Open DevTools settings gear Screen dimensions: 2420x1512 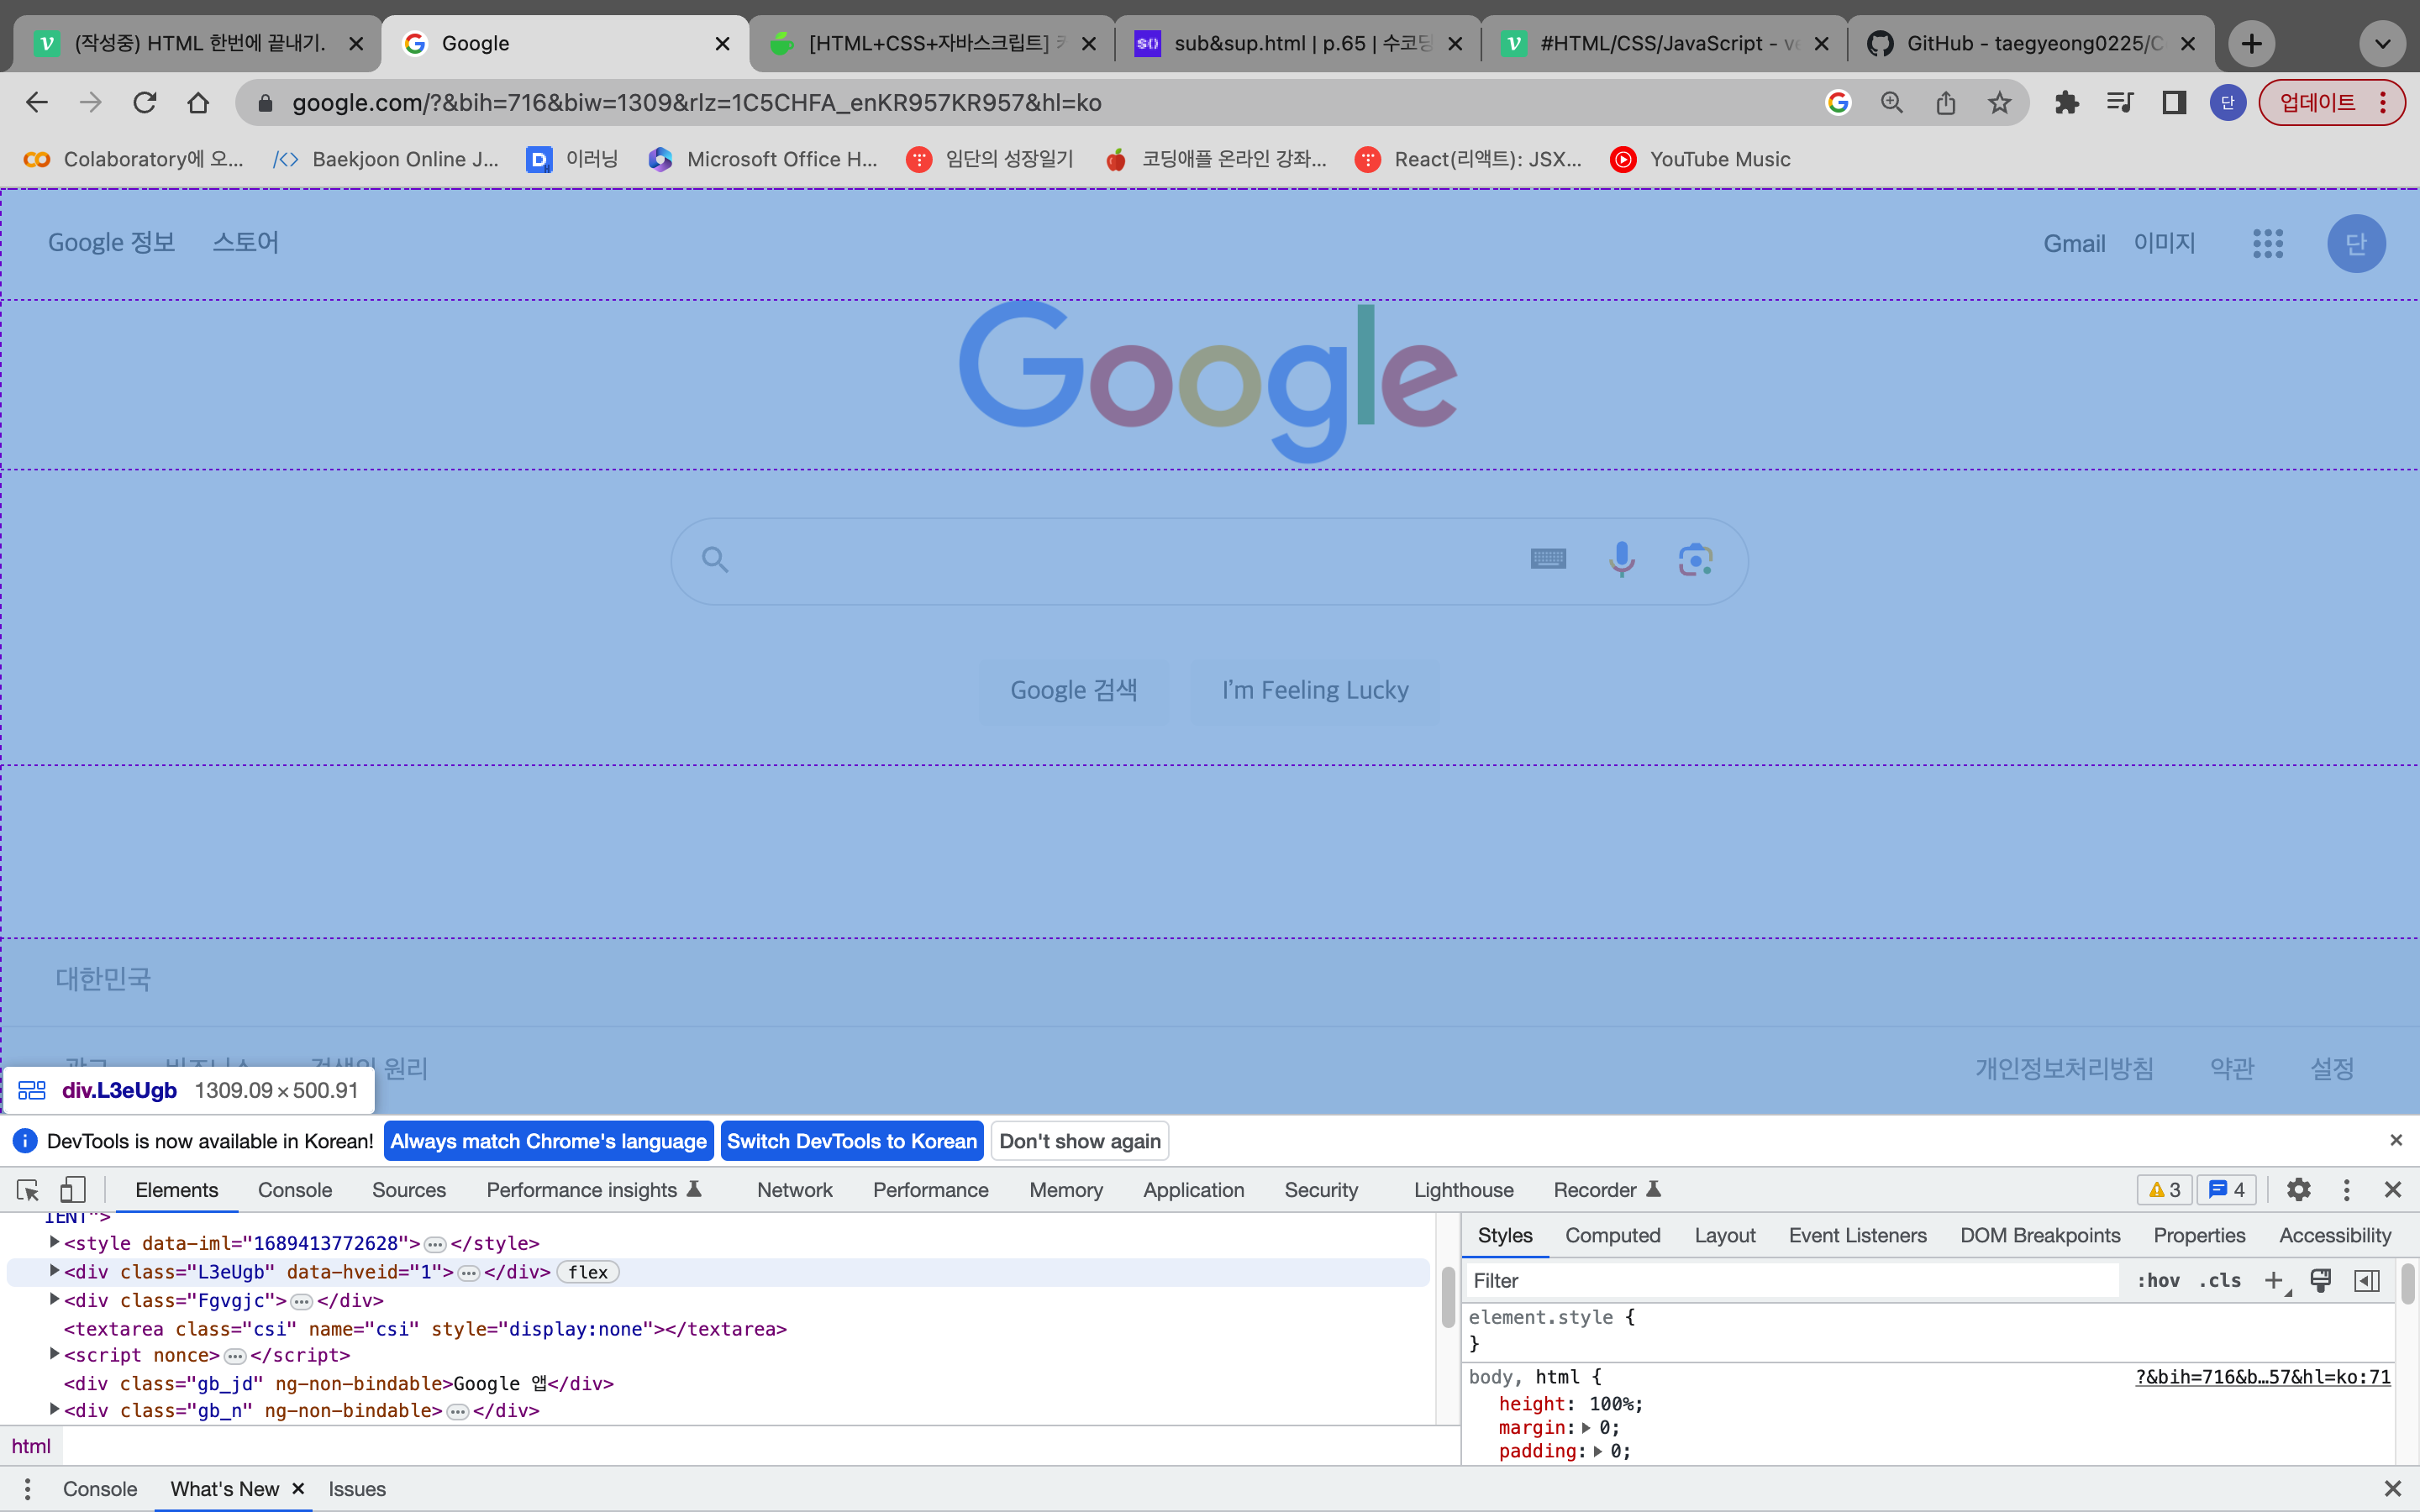[2299, 1190]
